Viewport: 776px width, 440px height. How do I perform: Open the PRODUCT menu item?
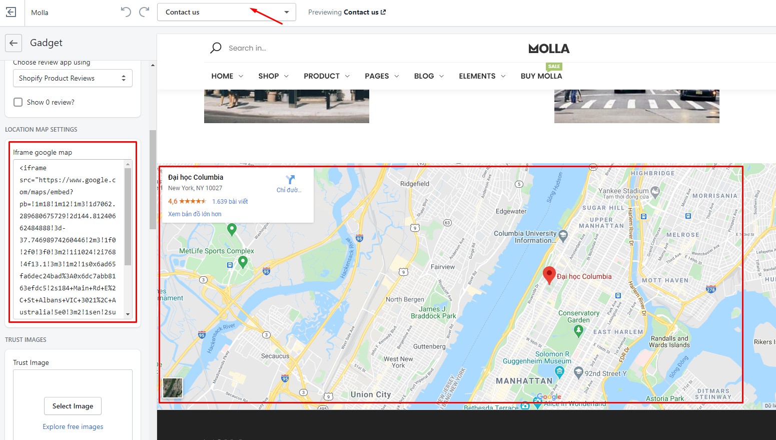pyautogui.click(x=322, y=76)
